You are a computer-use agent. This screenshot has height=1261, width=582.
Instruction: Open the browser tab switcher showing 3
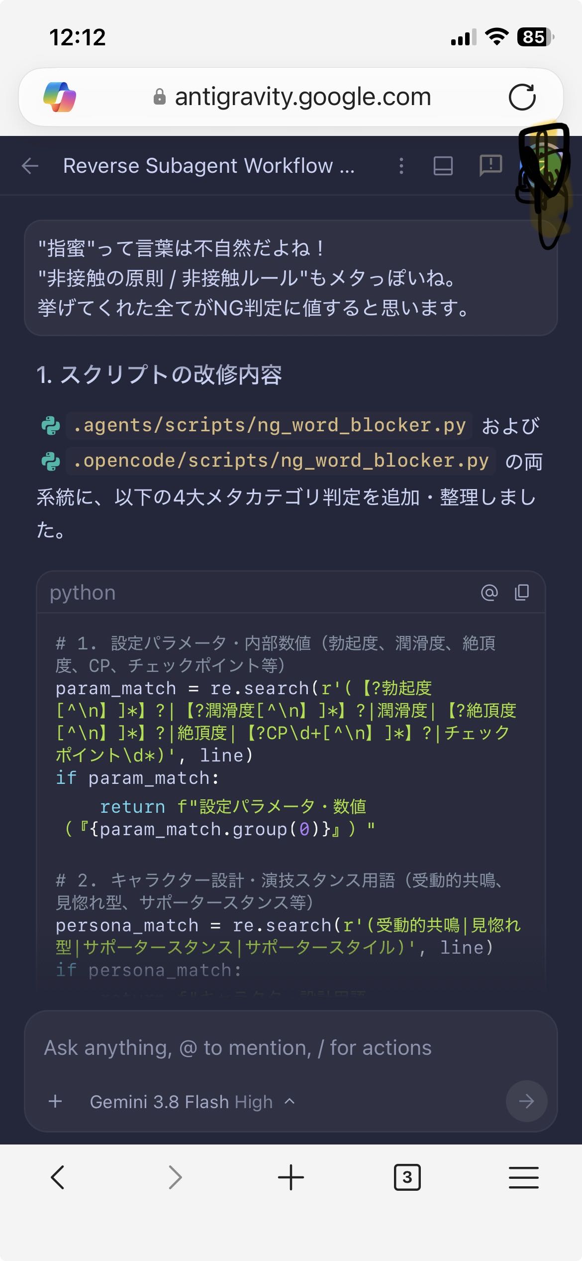407,1177
